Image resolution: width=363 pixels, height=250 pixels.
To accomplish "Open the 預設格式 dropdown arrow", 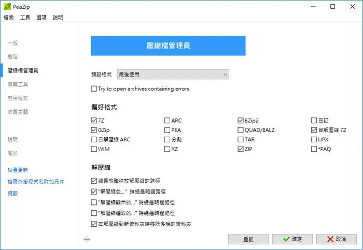I will 225,75.
